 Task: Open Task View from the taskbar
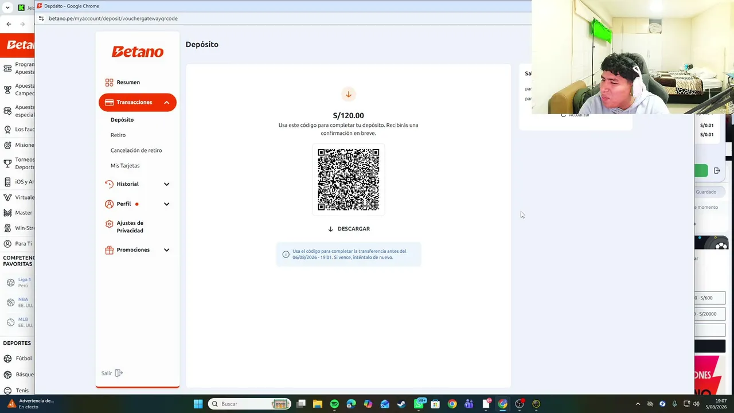click(x=301, y=404)
